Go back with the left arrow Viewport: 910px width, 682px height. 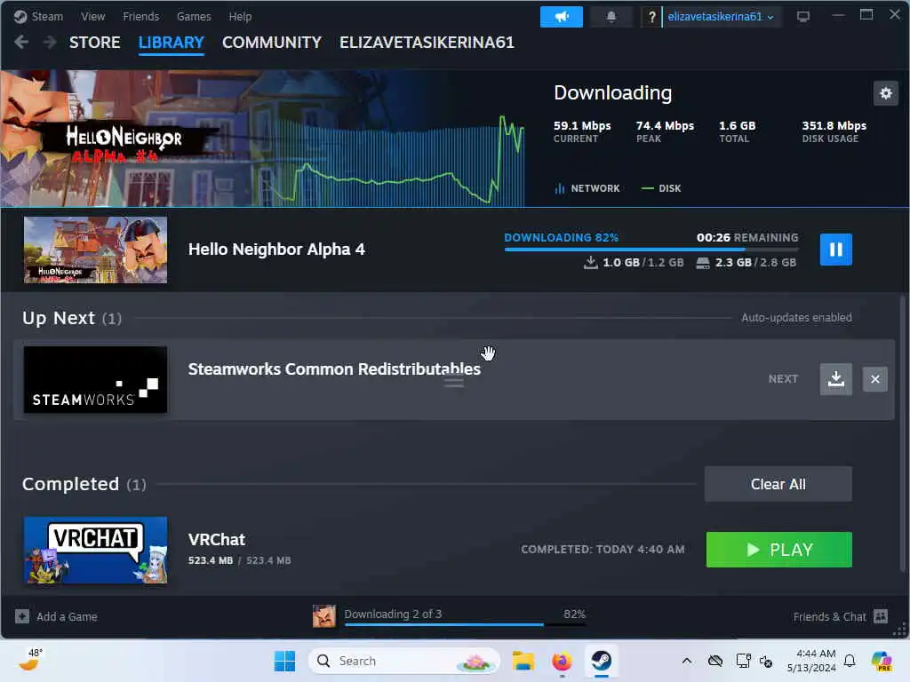point(21,43)
